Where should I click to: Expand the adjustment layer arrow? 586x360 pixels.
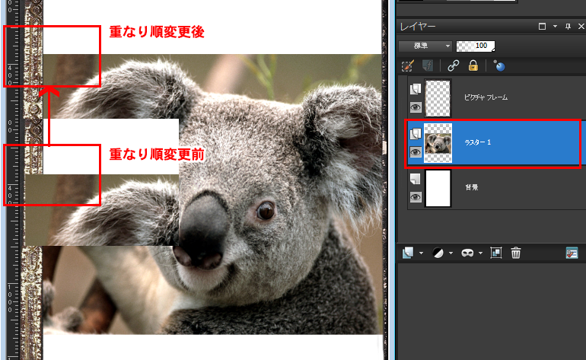tap(451, 253)
